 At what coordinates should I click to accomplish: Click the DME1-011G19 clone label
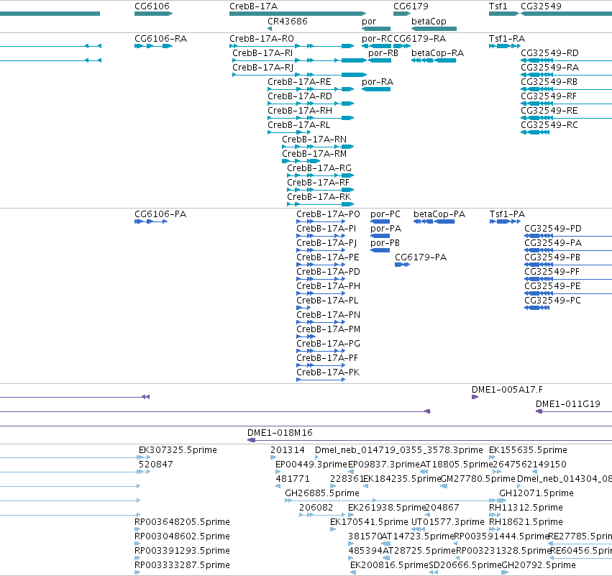[x=568, y=404]
